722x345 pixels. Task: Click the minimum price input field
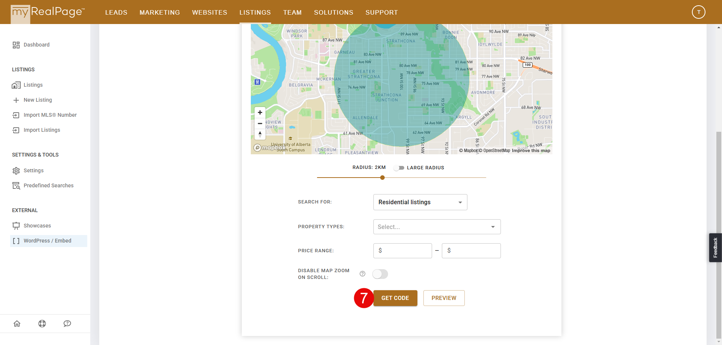403,251
